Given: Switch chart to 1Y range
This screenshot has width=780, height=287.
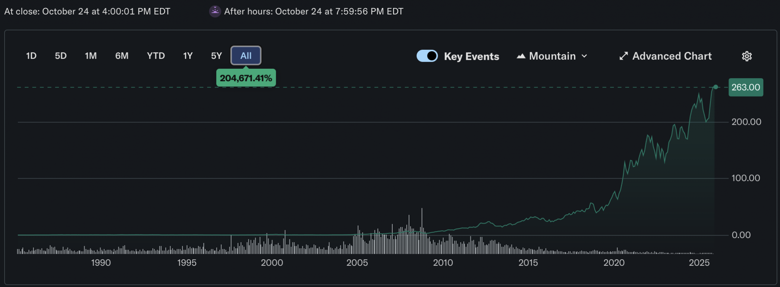Looking at the screenshot, I should (188, 56).
